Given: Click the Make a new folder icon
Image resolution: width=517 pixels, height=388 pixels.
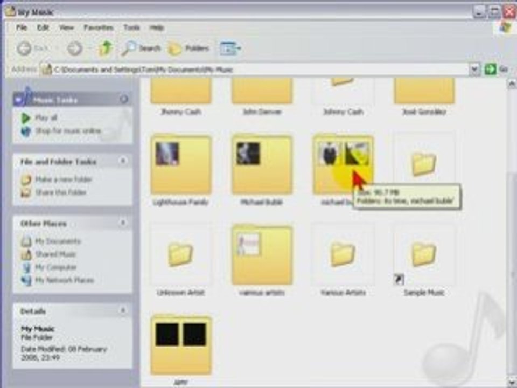Looking at the screenshot, I should (26, 179).
